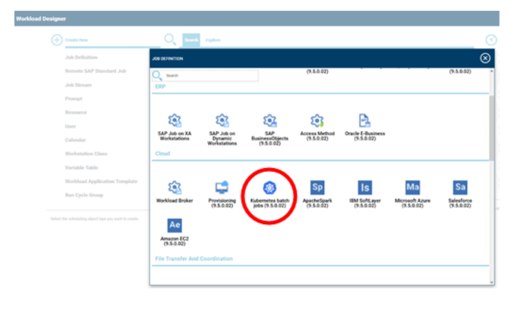Choose the Provisioning job type
This screenshot has width=517, height=309.
coord(222,188)
